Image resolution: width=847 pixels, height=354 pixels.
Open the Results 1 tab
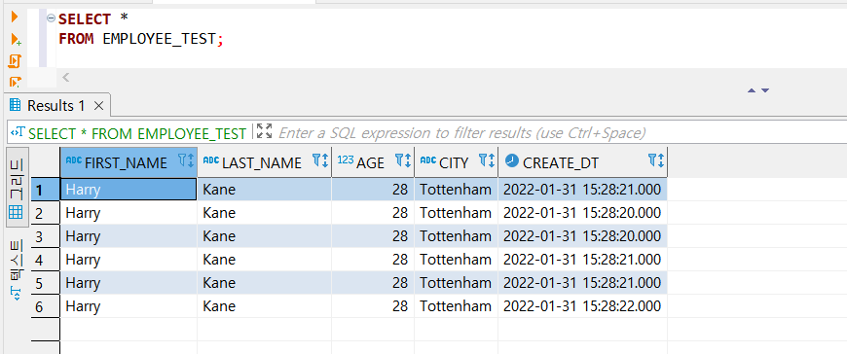[56, 106]
